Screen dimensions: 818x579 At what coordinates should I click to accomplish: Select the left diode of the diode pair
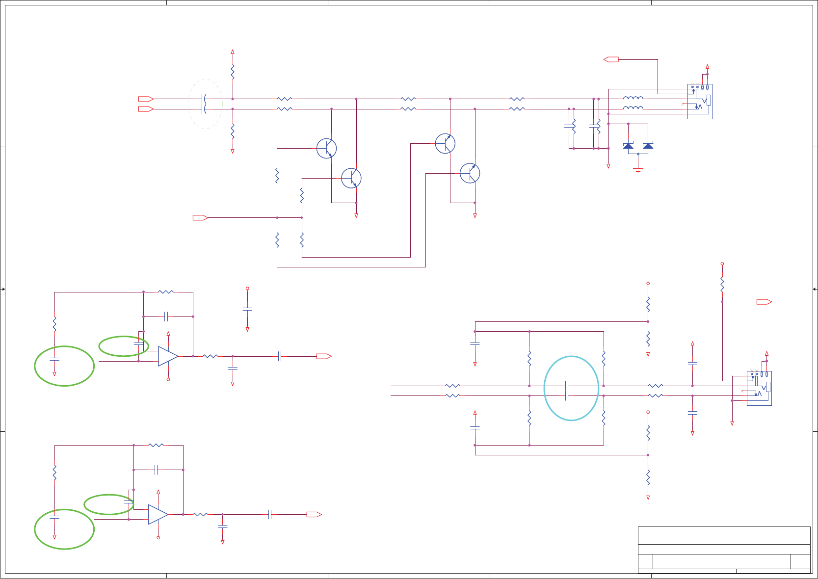coord(628,146)
